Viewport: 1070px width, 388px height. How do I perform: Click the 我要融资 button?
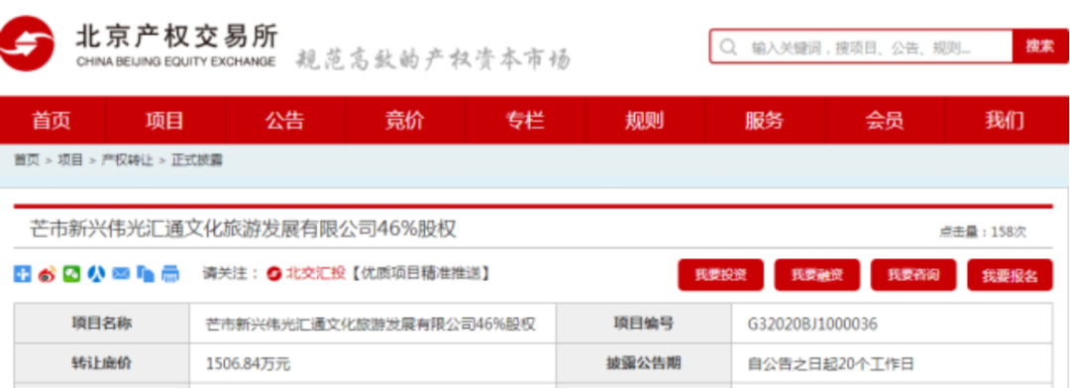click(816, 275)
